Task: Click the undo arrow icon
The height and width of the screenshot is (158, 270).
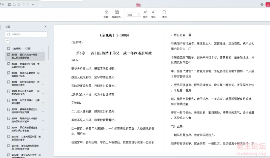Action: point(24,4)
